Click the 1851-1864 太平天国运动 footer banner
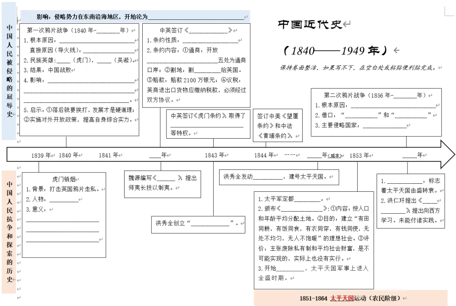 (x=350, y=298)
